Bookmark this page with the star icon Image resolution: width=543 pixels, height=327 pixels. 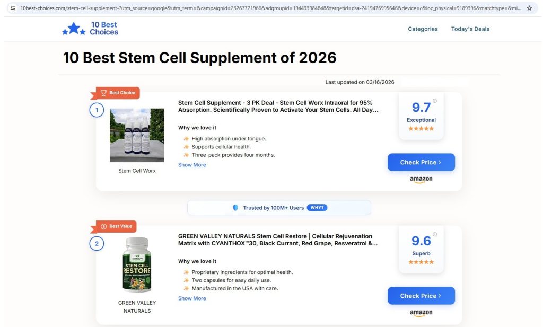tap(529, 8)
